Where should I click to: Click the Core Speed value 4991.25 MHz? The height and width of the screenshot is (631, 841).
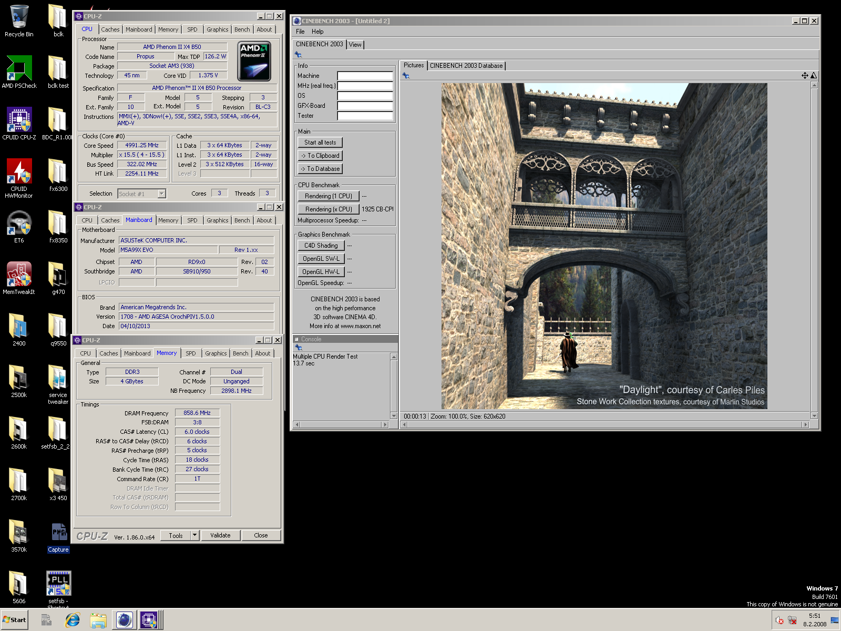coord(142,145)
